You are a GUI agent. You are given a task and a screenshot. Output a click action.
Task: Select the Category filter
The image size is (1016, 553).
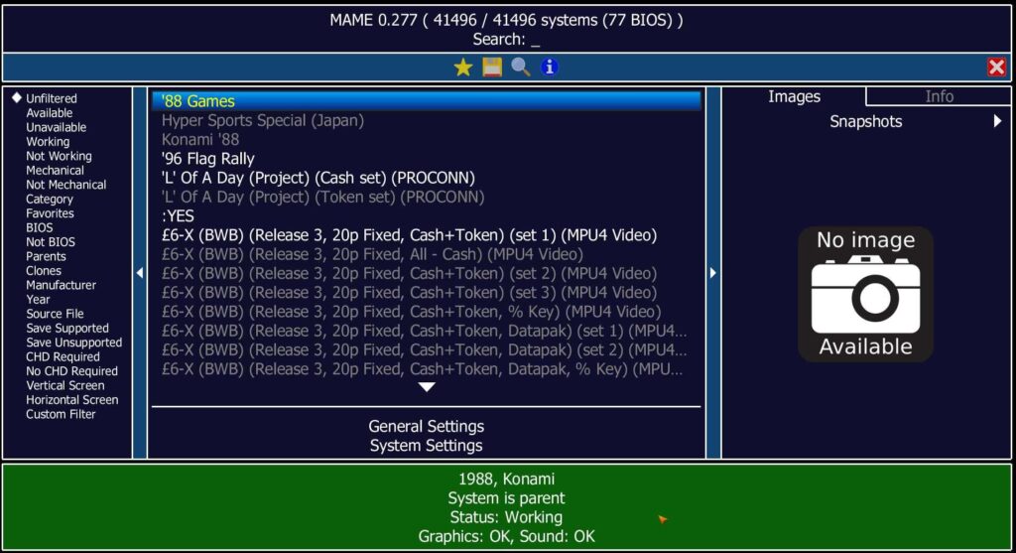50,199
